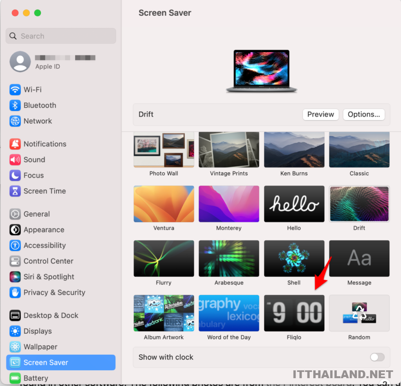Choose Vintage Prints screen saver

click(229, 150)
